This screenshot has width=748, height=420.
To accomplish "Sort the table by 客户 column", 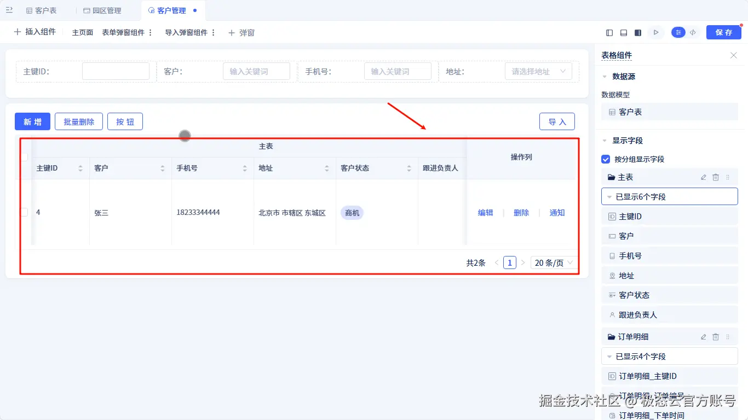I will click(x=163, y=168).
